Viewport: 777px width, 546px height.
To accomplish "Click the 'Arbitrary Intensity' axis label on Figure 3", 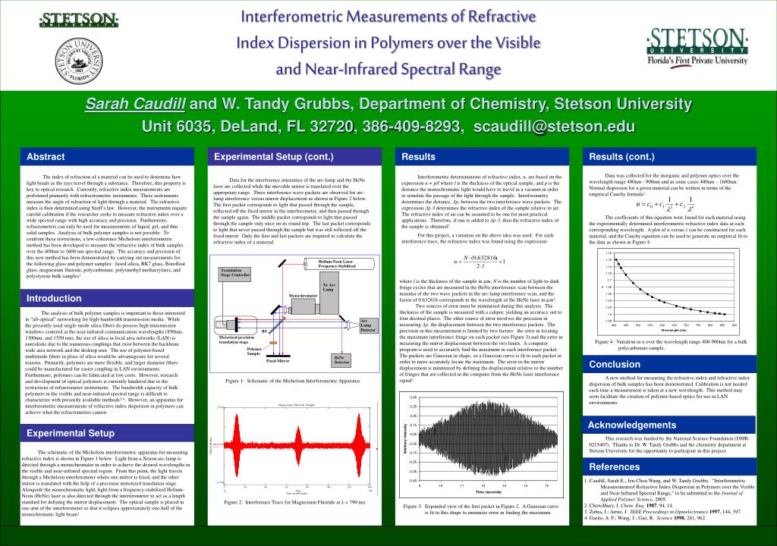I will [405, 438].
